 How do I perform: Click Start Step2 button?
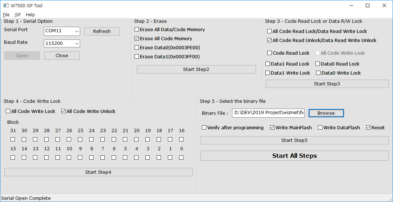tap(196, 70)
